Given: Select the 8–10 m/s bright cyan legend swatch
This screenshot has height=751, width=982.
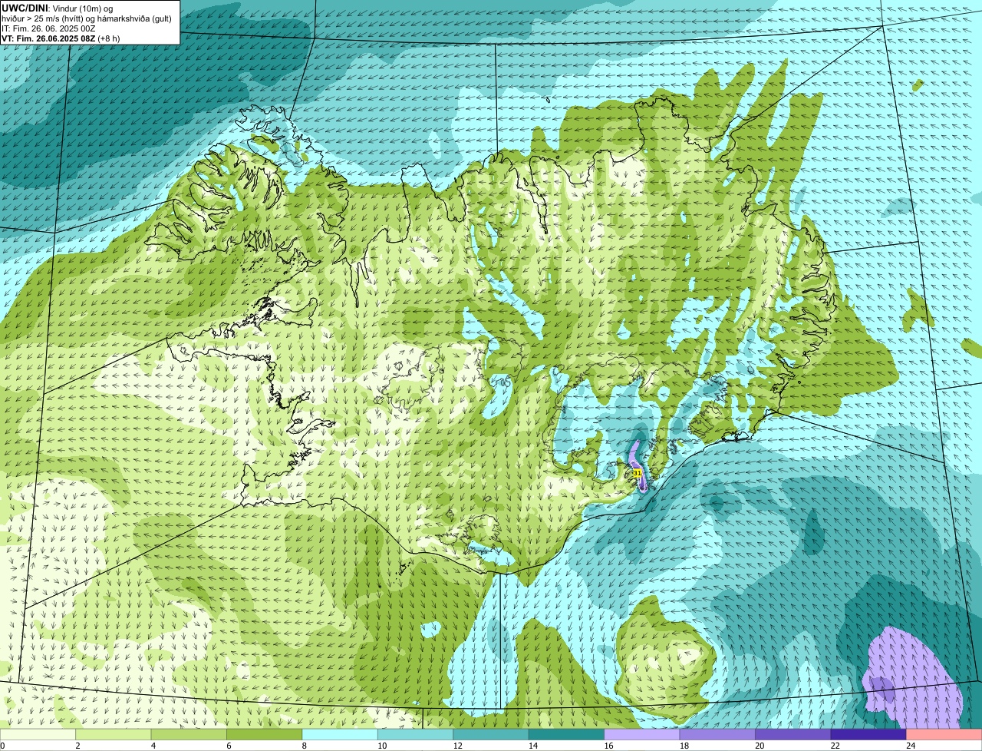Looking at the screenshot, I should click(x=340, y=734).
